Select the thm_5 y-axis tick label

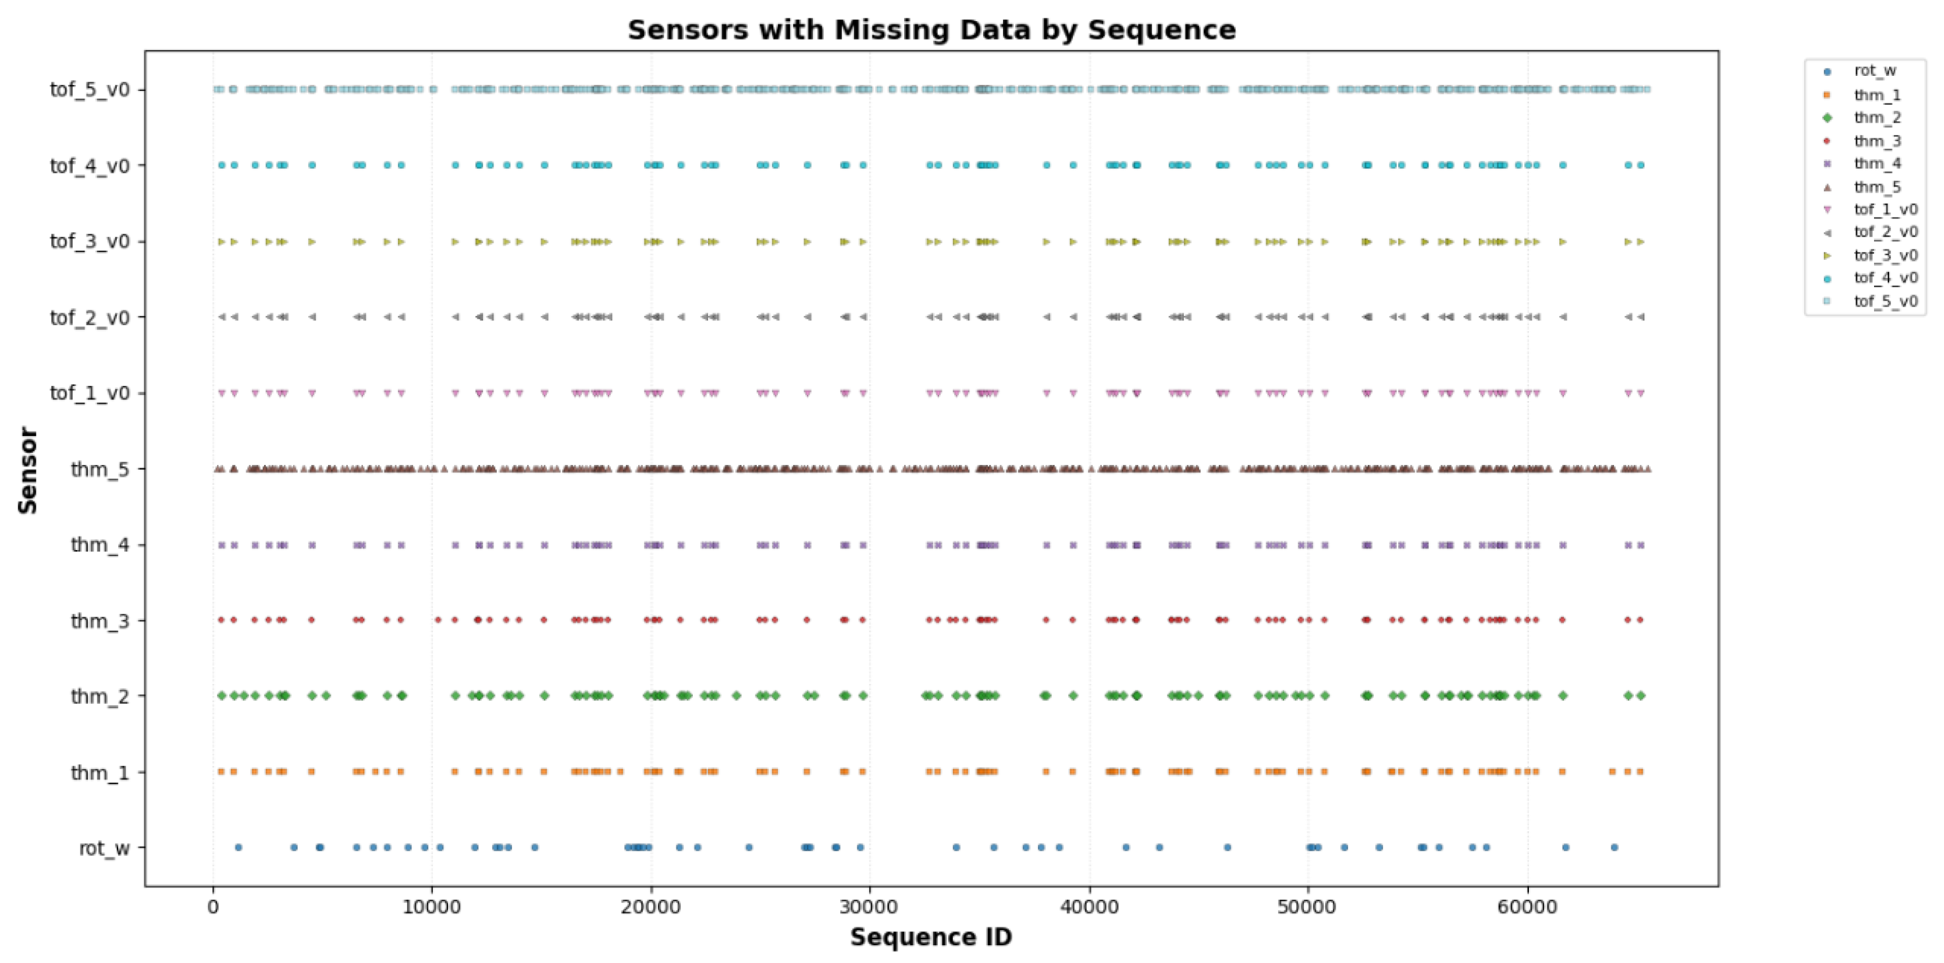tap(100, 469)
